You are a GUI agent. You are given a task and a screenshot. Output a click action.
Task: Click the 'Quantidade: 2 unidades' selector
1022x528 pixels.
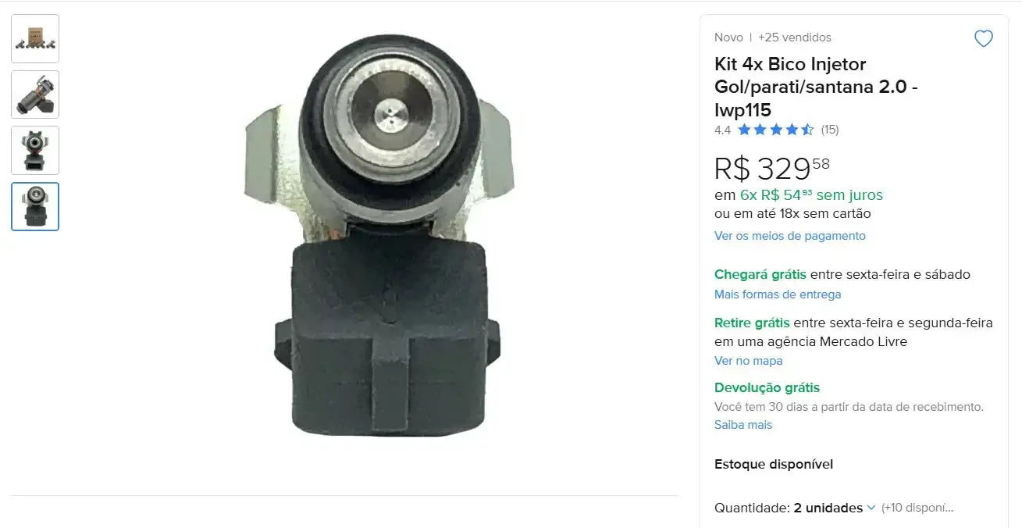[x=795, y=508]
